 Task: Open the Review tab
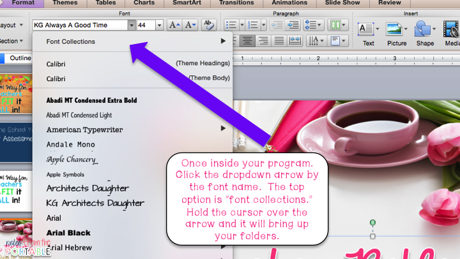390,3
